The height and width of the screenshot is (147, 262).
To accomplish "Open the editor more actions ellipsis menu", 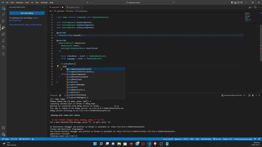I will pos(259,7).
